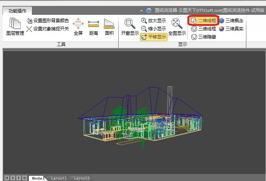Click 全图显示 zoom extents icon
266x181 pixels.
177,27
